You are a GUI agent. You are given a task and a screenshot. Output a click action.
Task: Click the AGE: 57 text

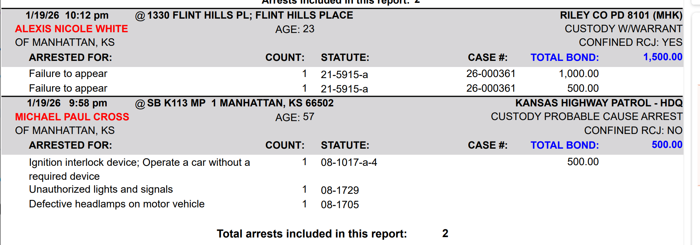295,117
